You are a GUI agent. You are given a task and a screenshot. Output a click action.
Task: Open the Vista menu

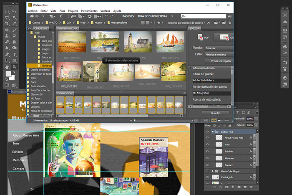click(x=53, y=11)
